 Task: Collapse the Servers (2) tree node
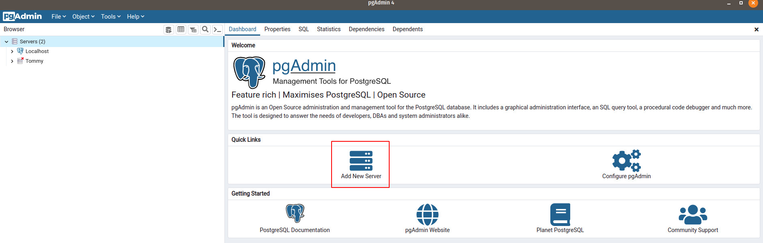pyautogui.click(x=6, y=42)
